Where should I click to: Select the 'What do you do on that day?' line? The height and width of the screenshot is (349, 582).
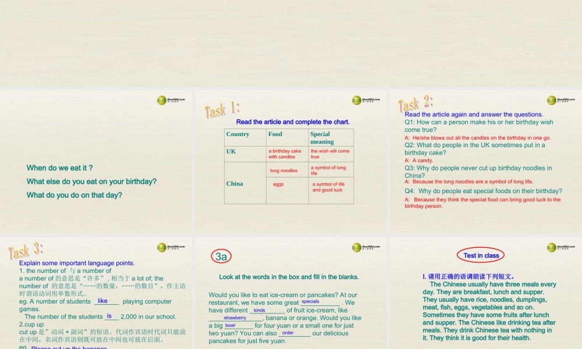tap(74, 195)
